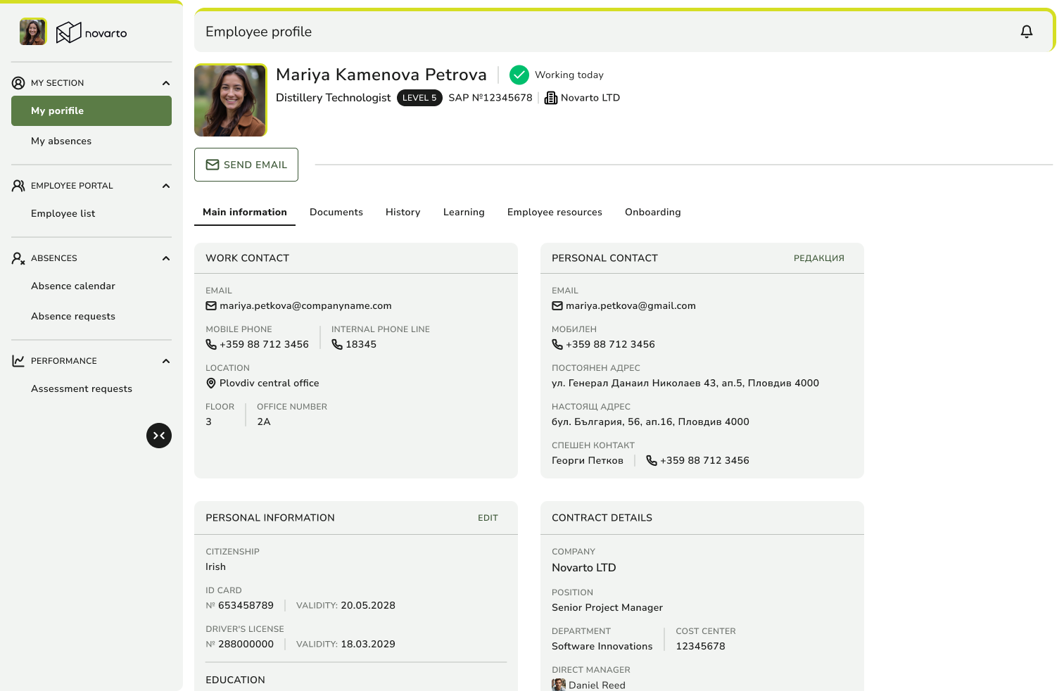Switch to the Onboarding tab

[653, 213]
